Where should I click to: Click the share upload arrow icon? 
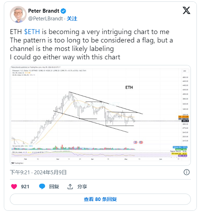pos(70,187)
